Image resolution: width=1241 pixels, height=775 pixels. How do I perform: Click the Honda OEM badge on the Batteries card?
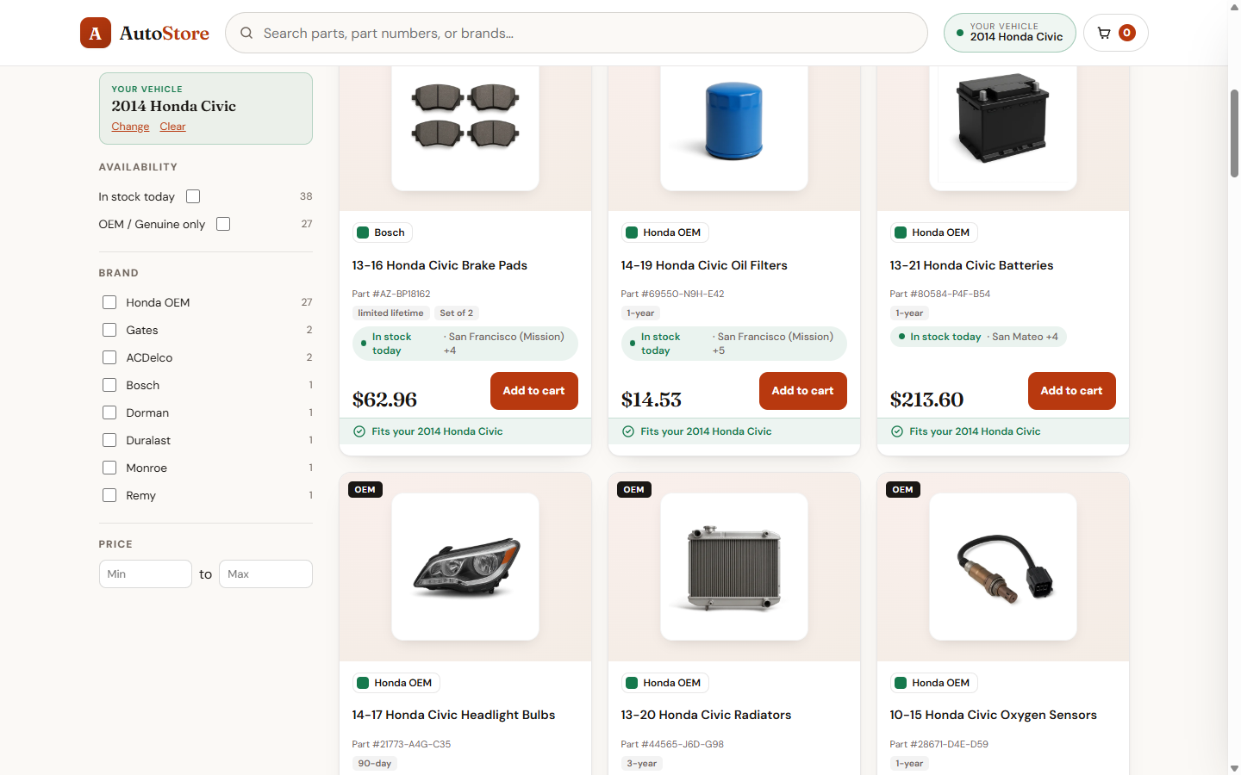point(933,232)
